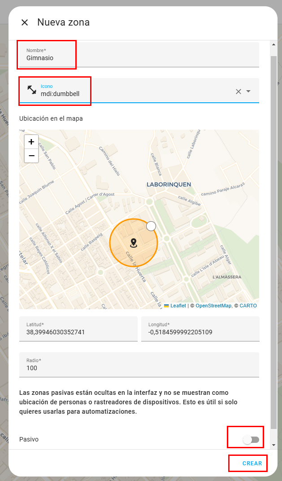Click into the Longitud field
The height and width of the screenshot is (481, 282).
[200, 332]
